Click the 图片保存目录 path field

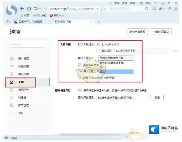click(x=122, y=98)
